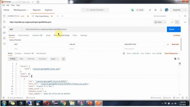Open the Environments sidebar icon

click(4, 27)
